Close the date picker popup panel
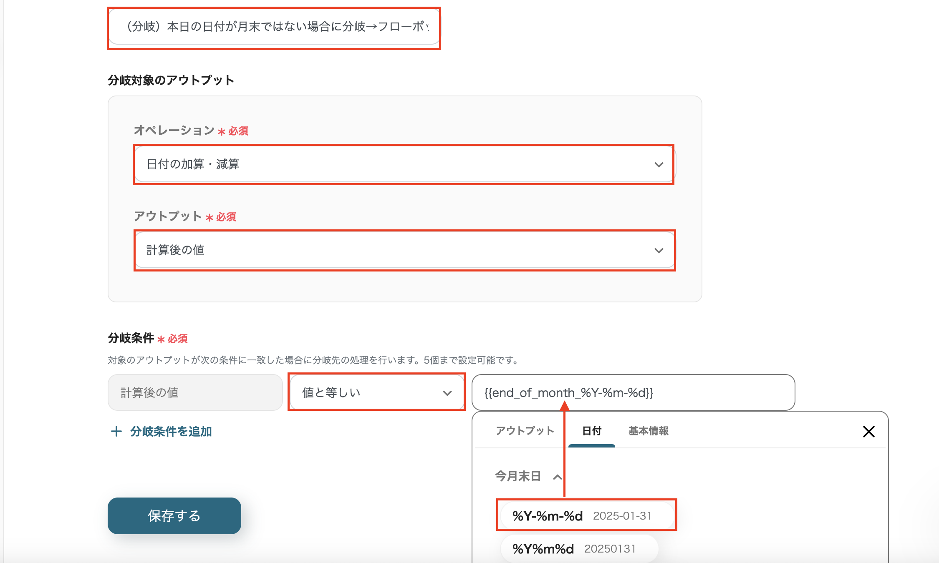This screenshot has height=563, width=939. [868, 431]
